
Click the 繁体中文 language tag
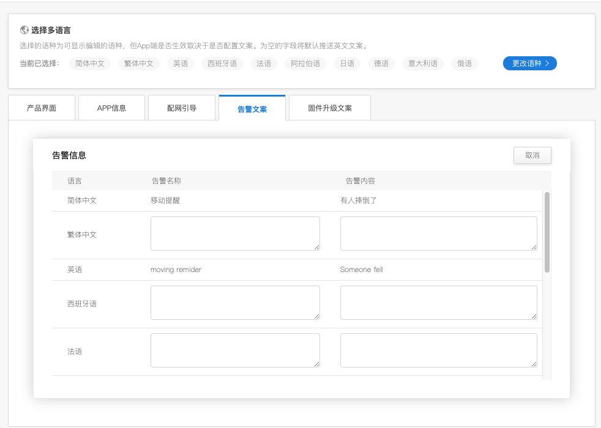point(139,64)
